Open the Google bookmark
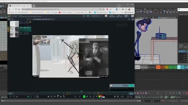This screenshot has width=188, height=105. pyautogui.click(x=54, y=12)
